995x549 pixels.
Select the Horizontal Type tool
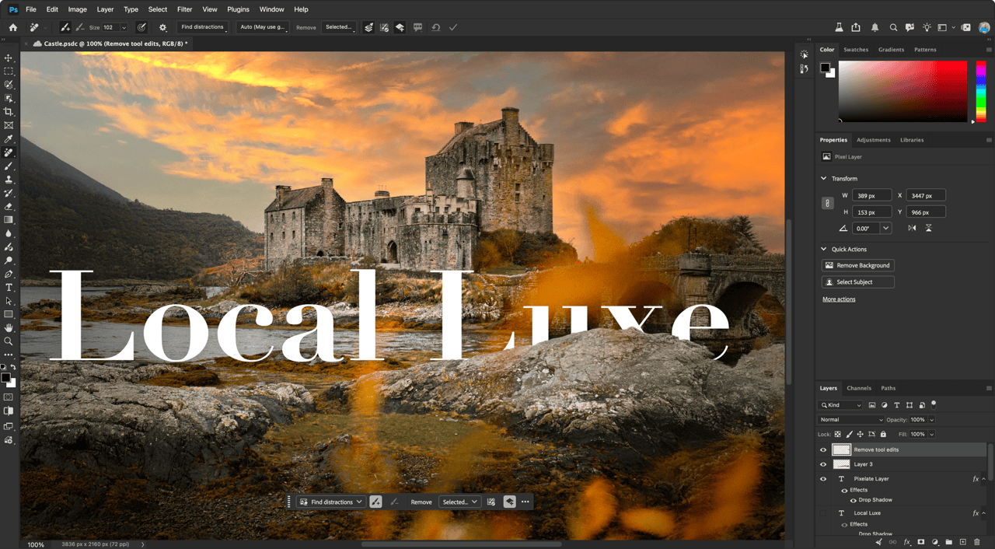pos(9,288)
